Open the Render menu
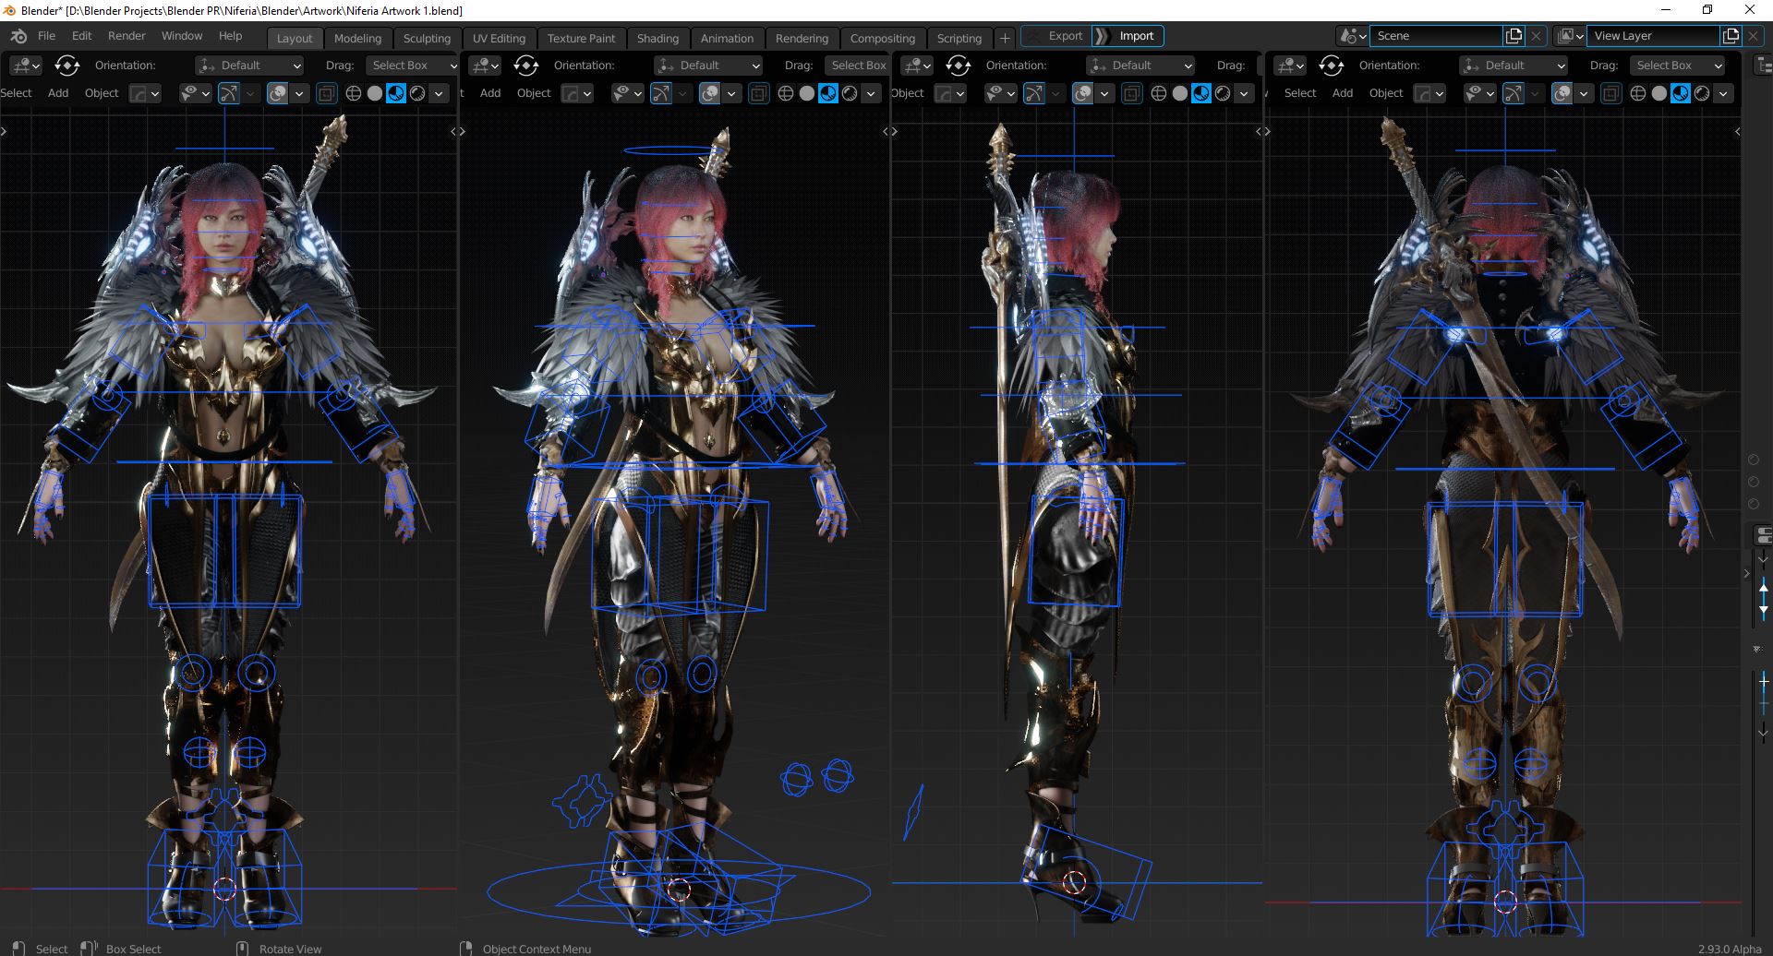1773x956 pixels. tap(127, 36)
